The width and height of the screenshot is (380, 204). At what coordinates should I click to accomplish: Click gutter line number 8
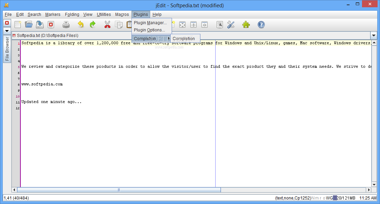18,85
